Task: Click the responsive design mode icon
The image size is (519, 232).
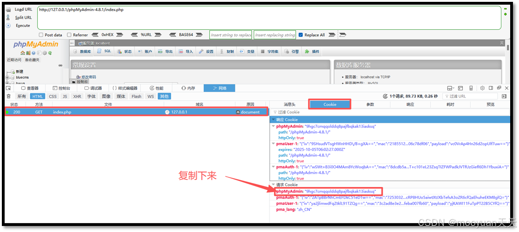Action: point(471,88)
